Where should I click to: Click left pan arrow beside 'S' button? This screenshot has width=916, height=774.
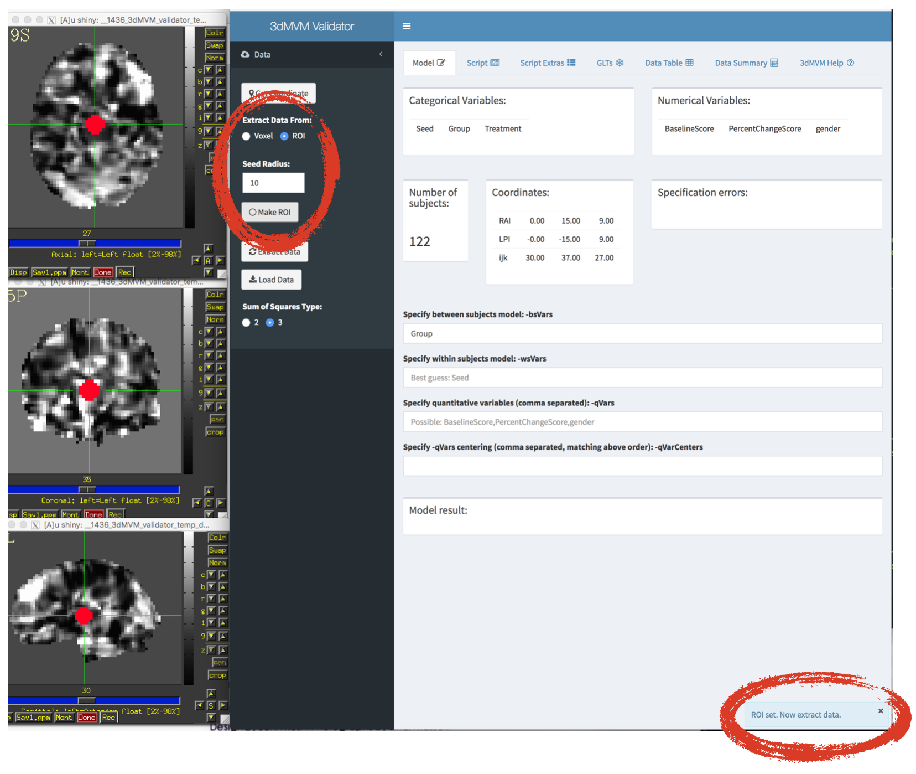point(200,706)
